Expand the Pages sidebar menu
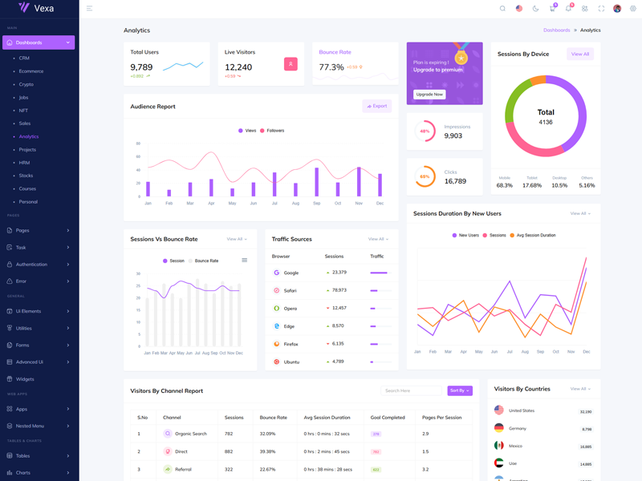Image resolution: width=642 pixels, height=481 pixels. click(39, 231)
